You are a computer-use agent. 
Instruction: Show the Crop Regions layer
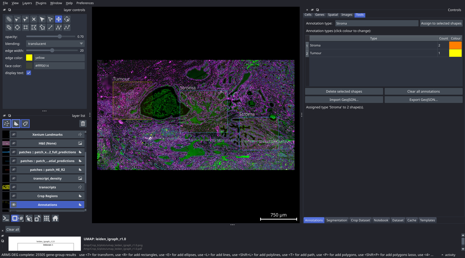(14, 196)
